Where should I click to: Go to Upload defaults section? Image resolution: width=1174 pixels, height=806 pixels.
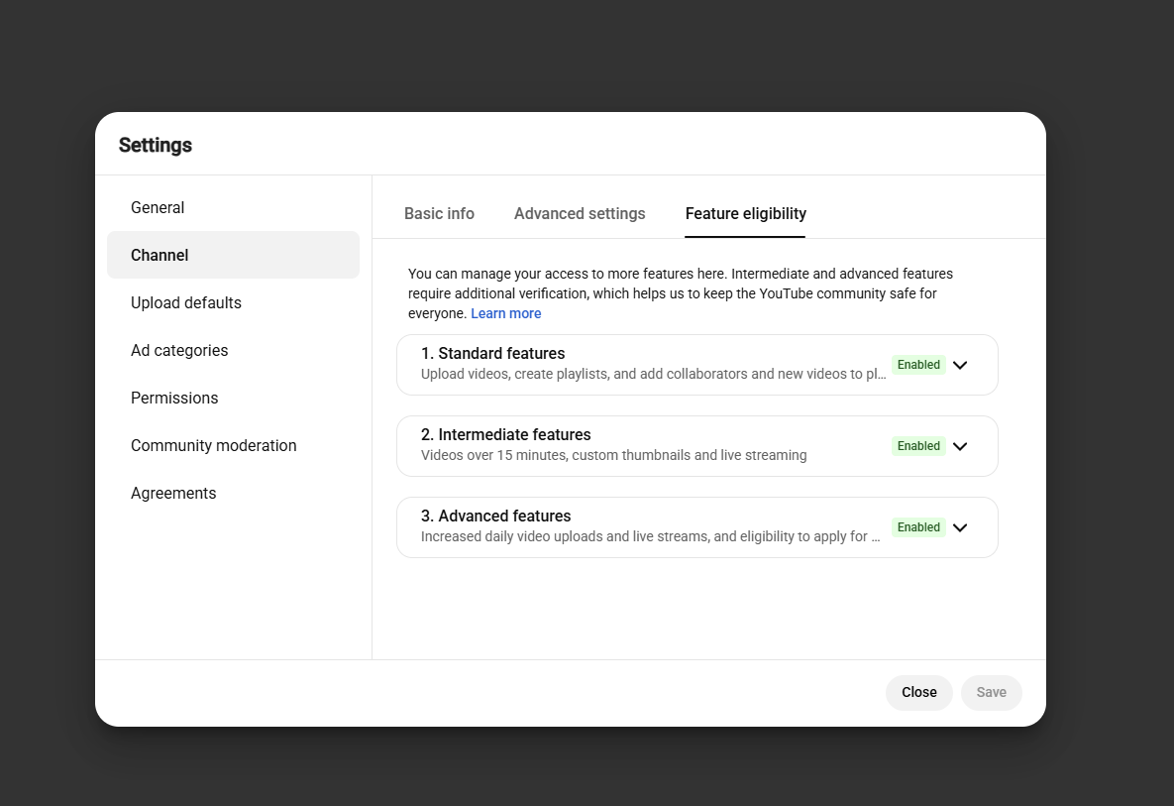click(233, 302)
